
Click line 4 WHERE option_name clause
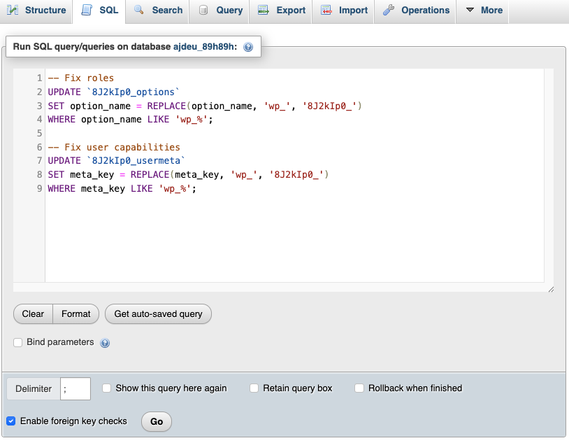point(130,120)
